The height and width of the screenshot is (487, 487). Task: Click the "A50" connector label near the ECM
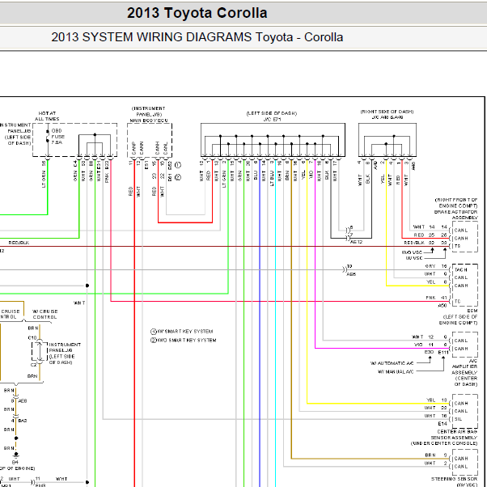(x=443, y=306)
